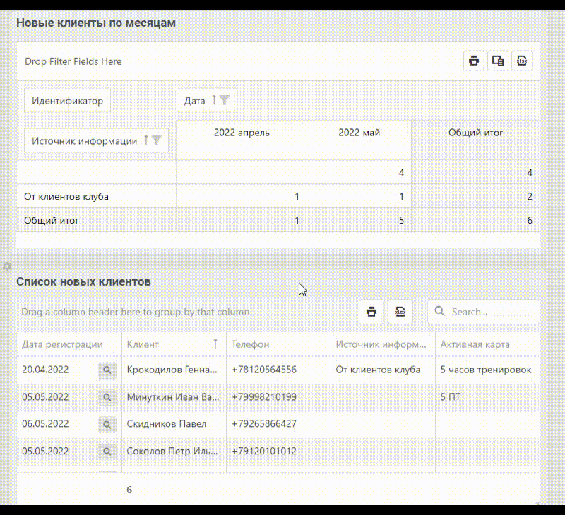
Task: Select the Дата pivot field label
Action: [x=195, y=101]
